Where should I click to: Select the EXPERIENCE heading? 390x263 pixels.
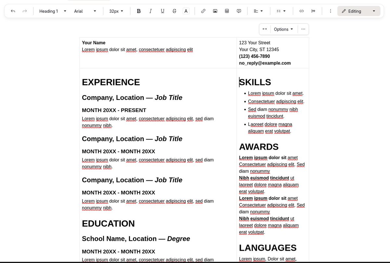pyautogui.click(x=111, y=82)
